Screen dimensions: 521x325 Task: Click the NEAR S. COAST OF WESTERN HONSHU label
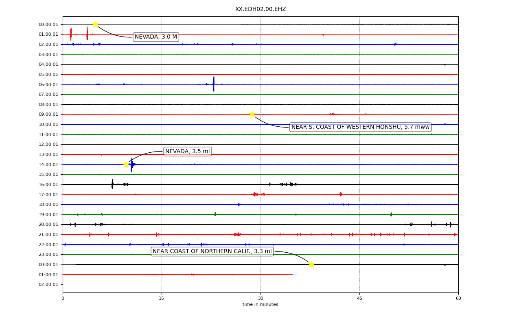(x=360, y=127)
